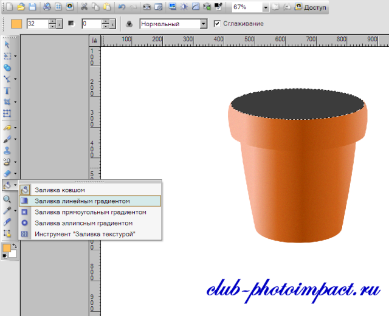Open the brightness adjustment sun icon

point(184,7)
